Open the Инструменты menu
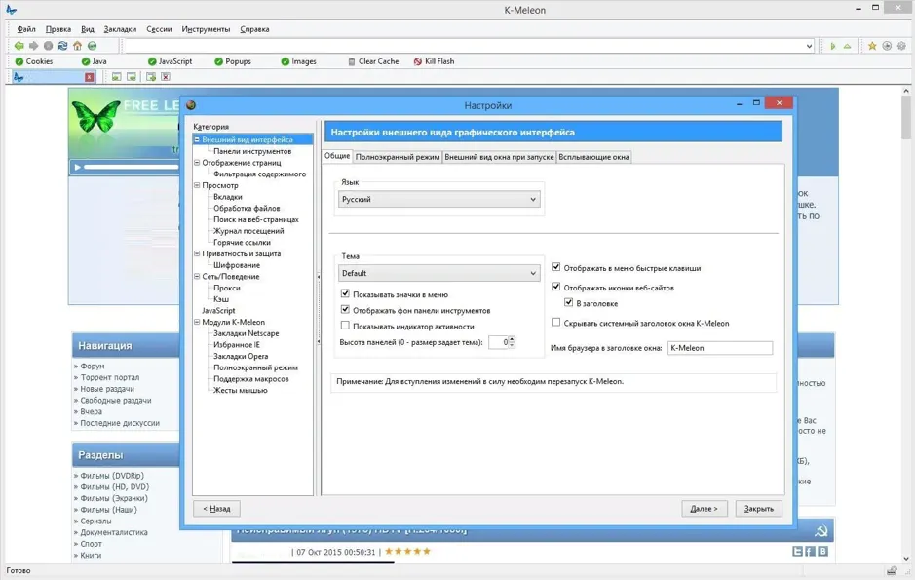The width and height of the screenshot is (915, 580). (206, 29)
